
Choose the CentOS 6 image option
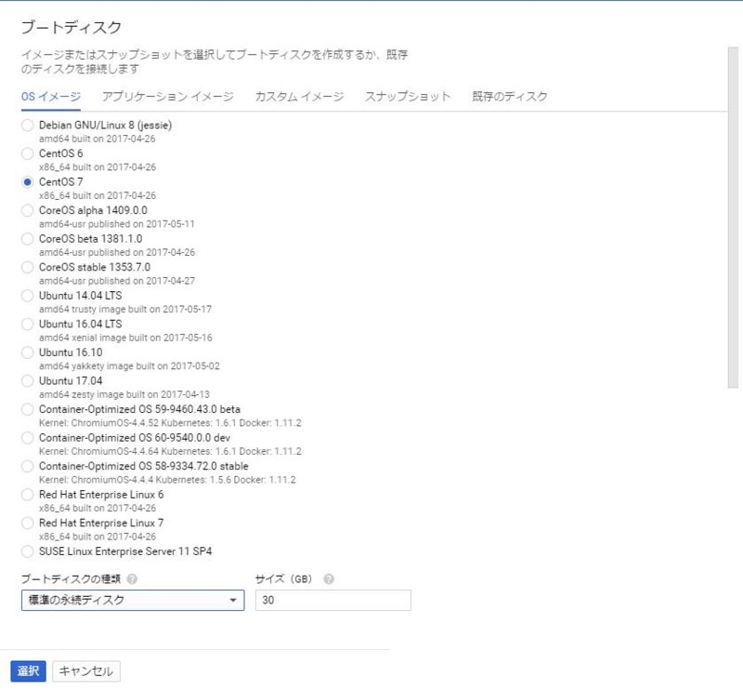point(28,153)
